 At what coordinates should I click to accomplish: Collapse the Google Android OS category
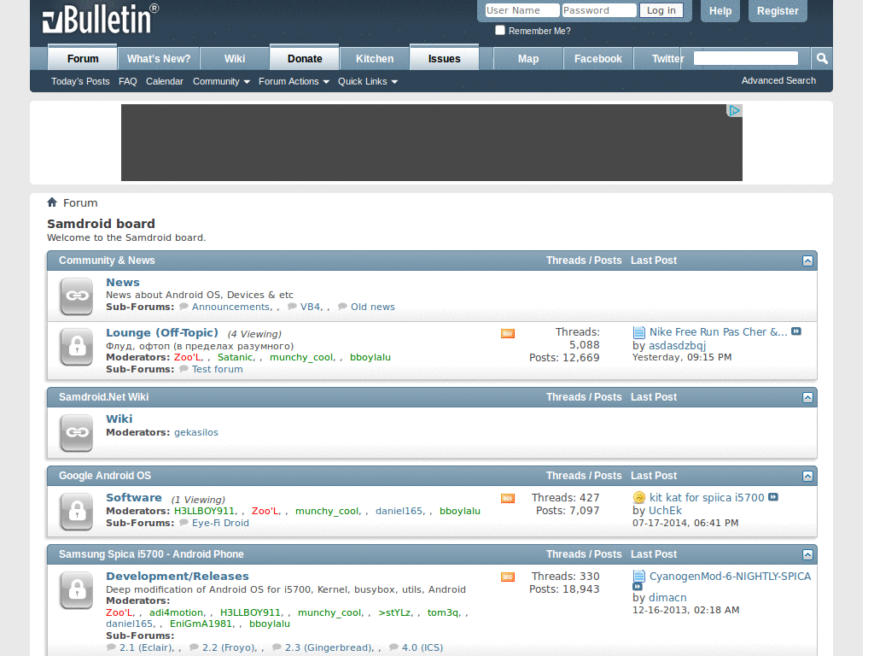[x=807, y=476]
